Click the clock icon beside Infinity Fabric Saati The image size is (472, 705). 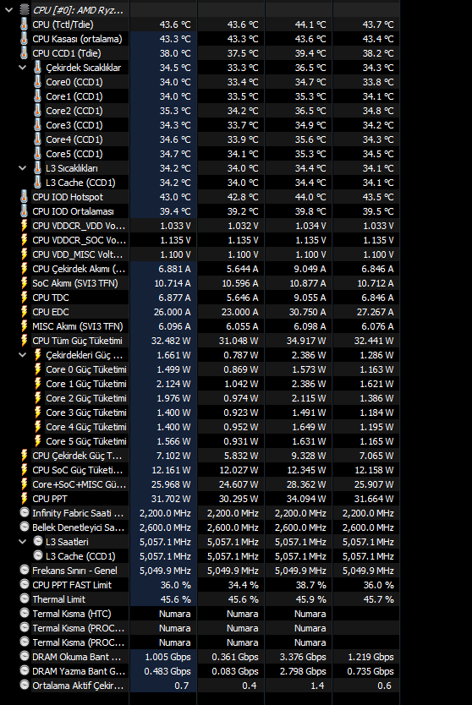point(25,512)
